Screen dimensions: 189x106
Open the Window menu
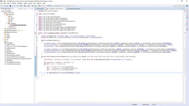pos(39,3)
